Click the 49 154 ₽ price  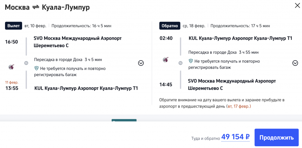click(x=235, y=137)
